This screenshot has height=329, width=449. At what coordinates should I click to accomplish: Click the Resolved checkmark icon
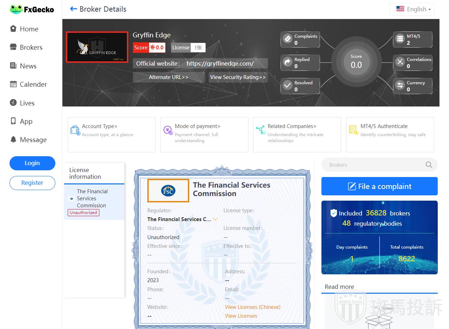[288, 86]
